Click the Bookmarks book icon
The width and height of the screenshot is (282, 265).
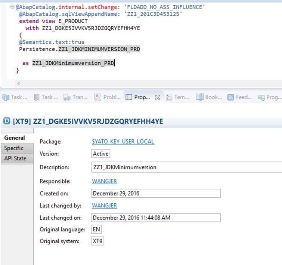(x=199, y=97)
